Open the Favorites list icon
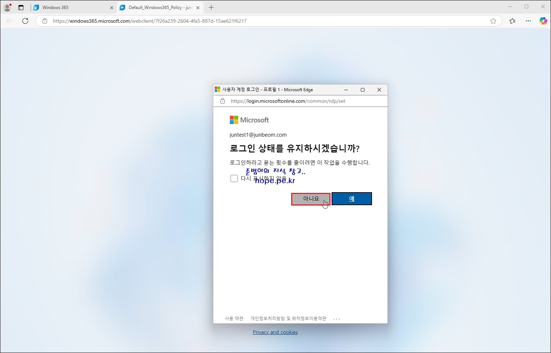Image resolution: width=551 pixels, height=353 pixels. [x=512, y=21]
